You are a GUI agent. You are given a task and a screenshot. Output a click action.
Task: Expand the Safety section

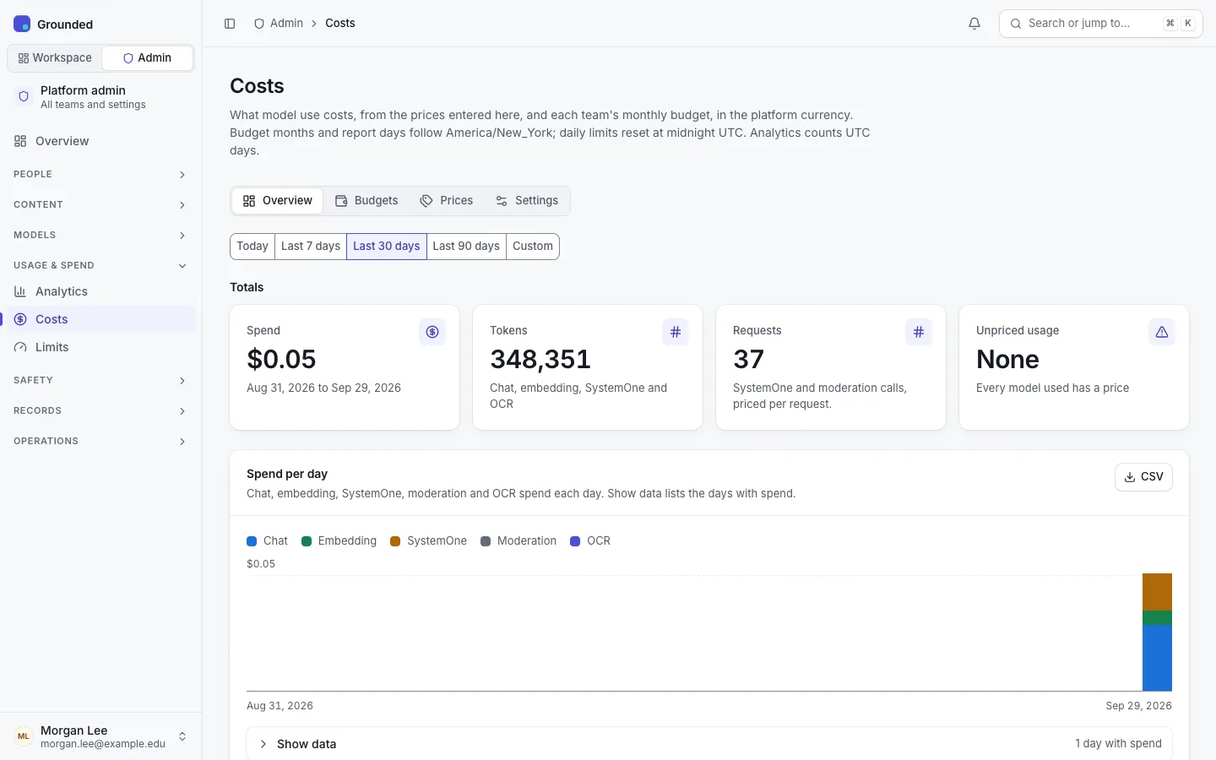[x=100, y=380]
